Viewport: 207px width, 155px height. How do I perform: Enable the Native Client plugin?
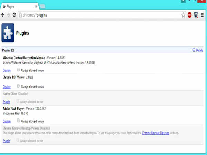6,102
